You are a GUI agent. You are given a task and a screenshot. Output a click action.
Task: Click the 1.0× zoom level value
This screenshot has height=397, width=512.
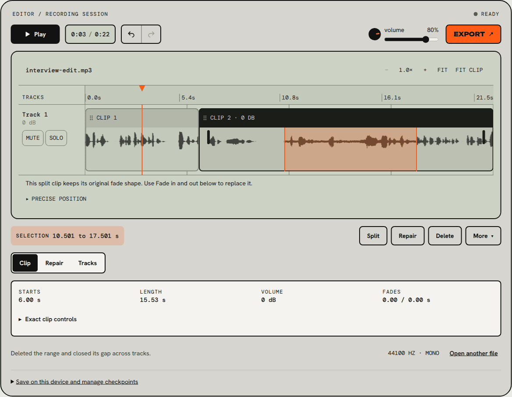pyautogui.click(x=406, y=70)
